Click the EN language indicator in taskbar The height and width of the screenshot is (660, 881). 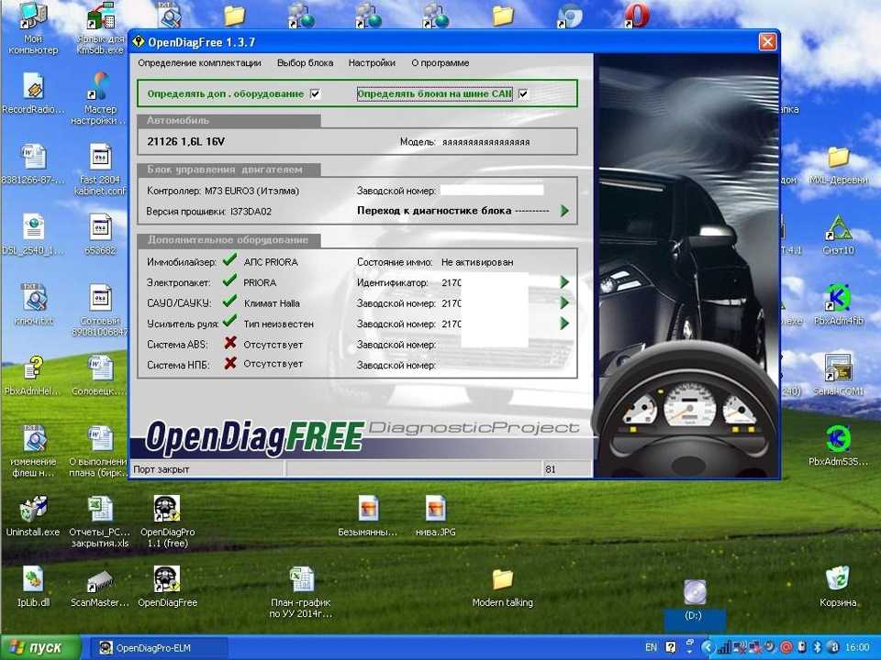pos(651,648)
